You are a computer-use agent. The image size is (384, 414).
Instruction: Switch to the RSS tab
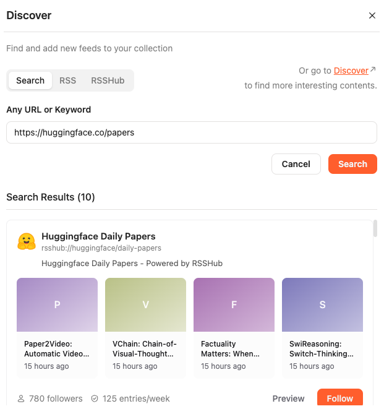click(68, 80)
